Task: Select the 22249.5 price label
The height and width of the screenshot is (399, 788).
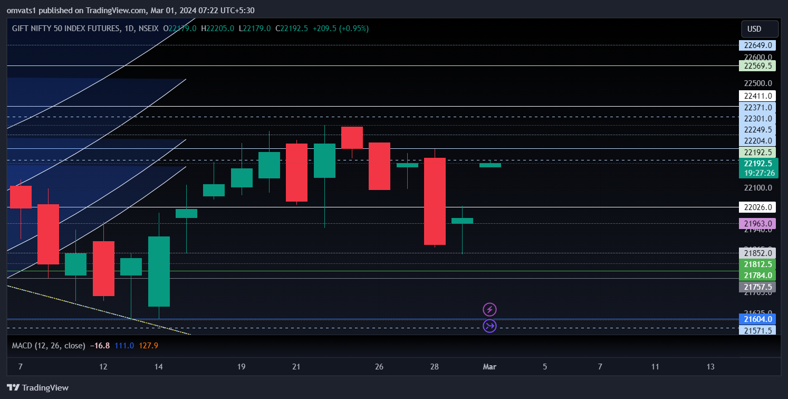Action: pyautogui.click(x=757, y=130)
